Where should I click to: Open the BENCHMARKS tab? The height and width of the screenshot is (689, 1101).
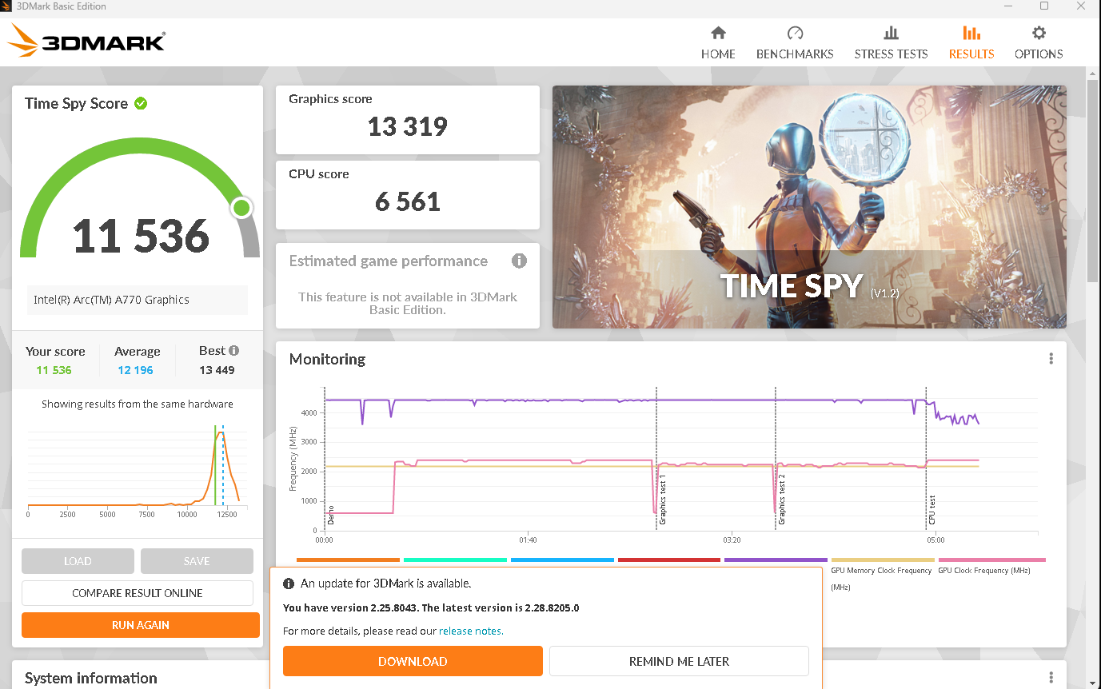pyautogui.click(x=795, y=43)
